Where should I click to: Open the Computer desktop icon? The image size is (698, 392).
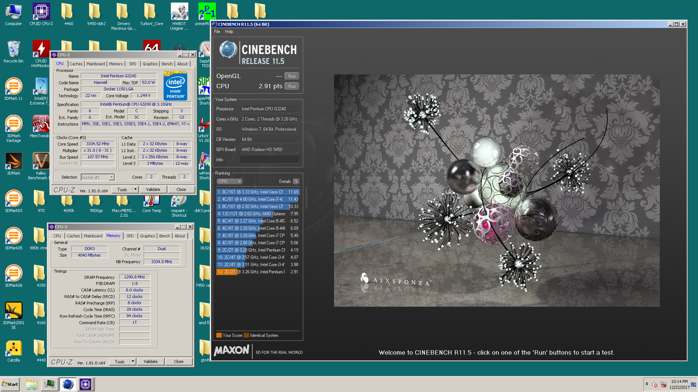coord(13,15)
